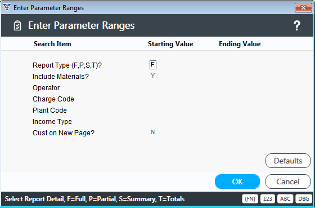Click the DBG debug indicator
This screenshot has width=315, height=208.
[x=304, y=199]
